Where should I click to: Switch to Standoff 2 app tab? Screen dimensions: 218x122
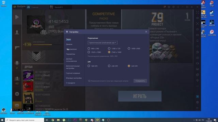tap(58, 7)
